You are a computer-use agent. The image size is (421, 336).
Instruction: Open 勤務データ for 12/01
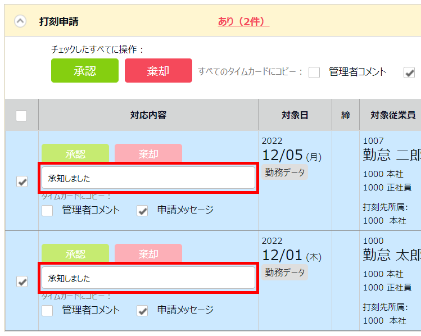tap(286, 273)
